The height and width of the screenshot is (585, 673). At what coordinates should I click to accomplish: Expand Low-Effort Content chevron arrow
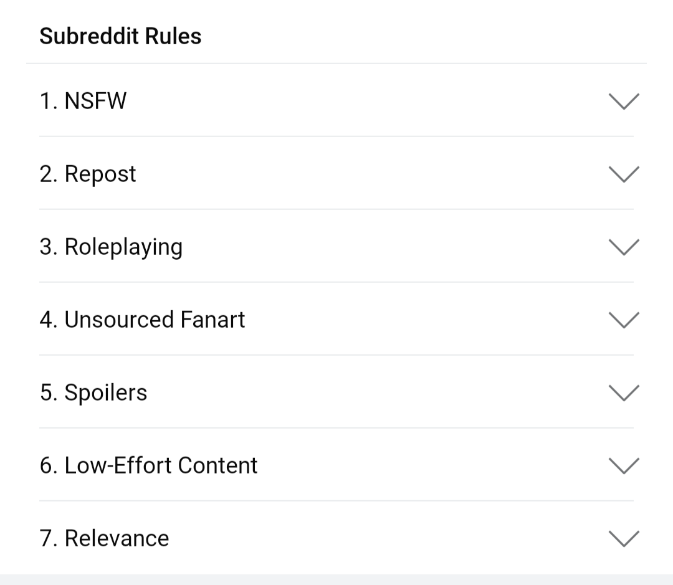624,465
